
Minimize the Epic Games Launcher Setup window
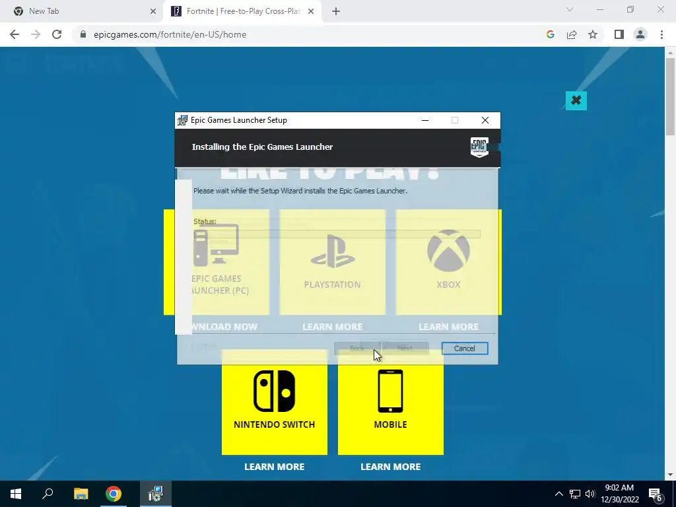click(425, 120)
